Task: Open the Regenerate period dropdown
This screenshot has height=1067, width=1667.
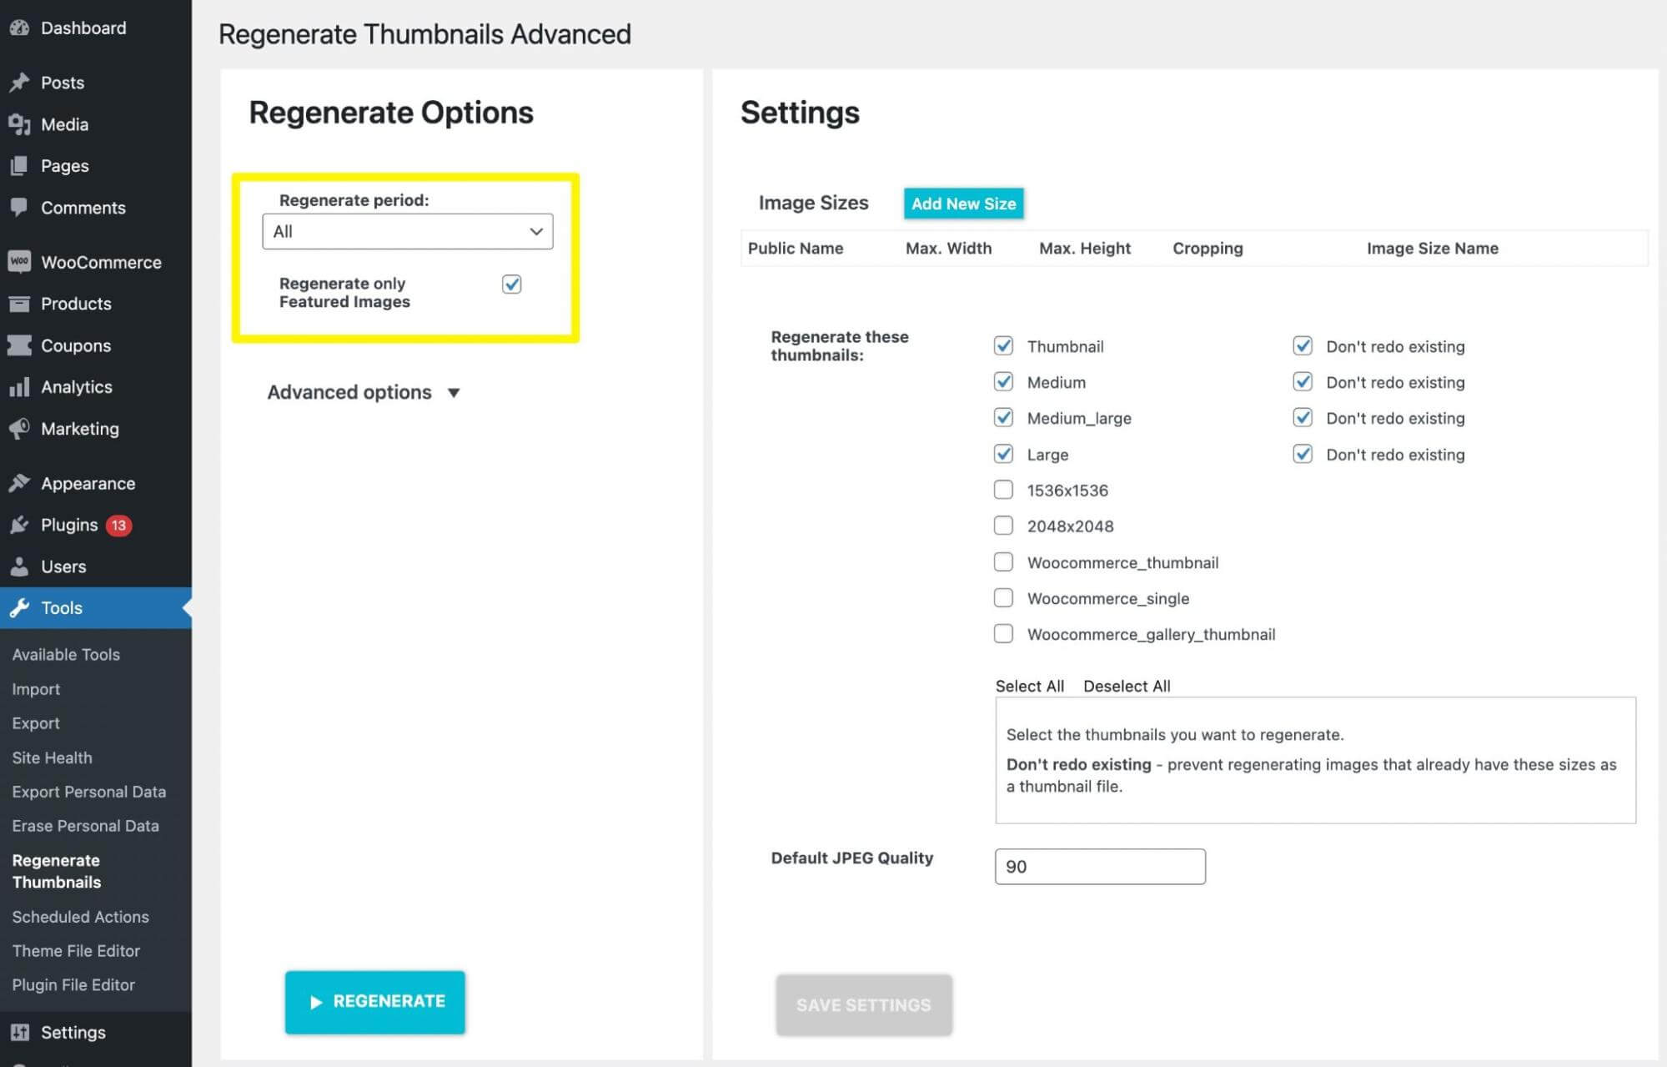Action: (x=407, y=231)
